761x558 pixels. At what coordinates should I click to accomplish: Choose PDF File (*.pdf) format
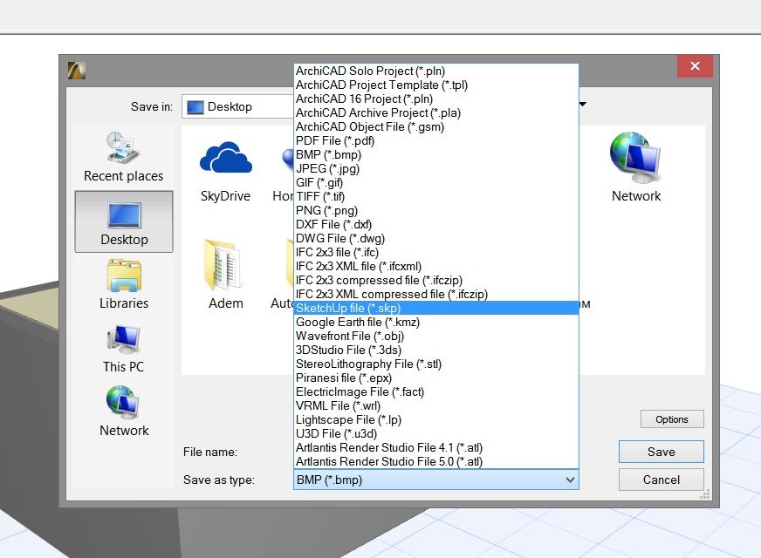436,140
